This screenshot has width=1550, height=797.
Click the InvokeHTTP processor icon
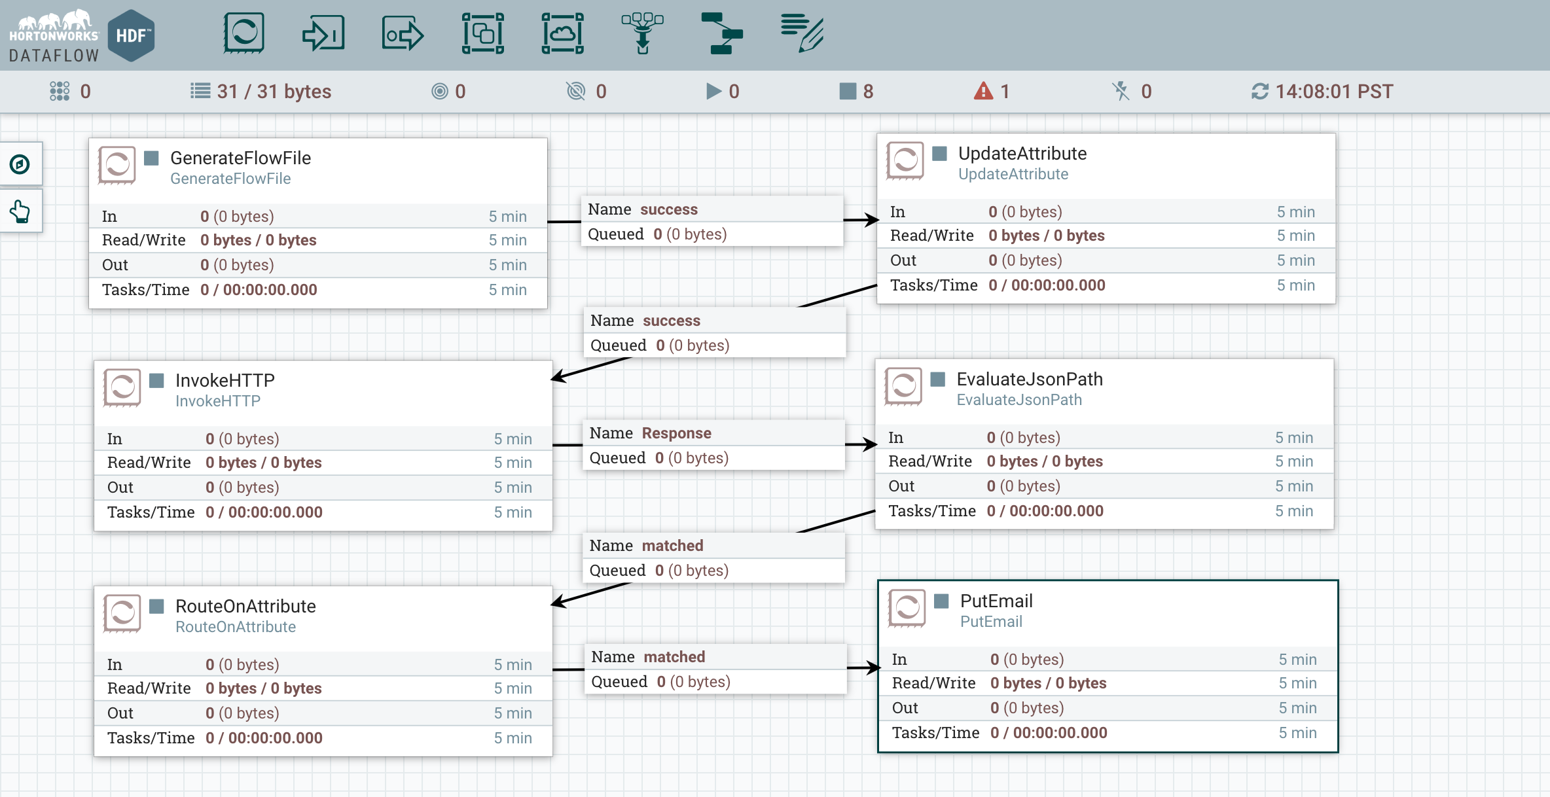point(122,387)
